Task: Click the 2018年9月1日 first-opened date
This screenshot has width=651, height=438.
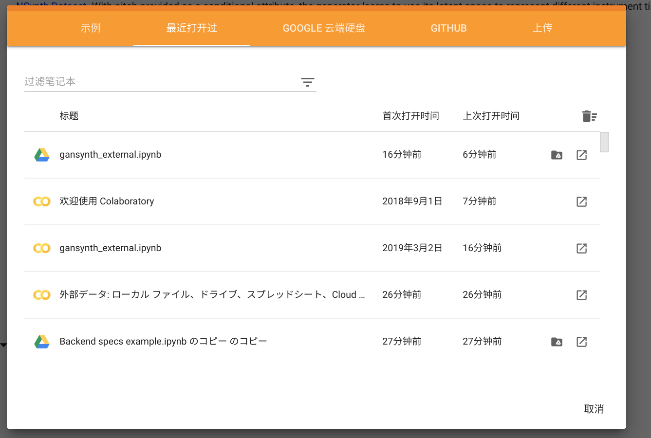Action: click(412, 201)
